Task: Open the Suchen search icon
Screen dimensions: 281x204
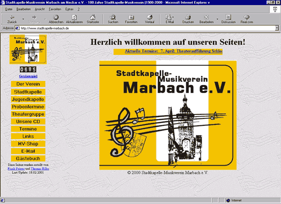Action: click(113, 17)
